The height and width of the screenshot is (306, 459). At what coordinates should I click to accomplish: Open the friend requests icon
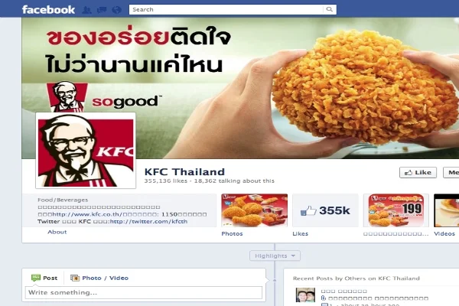pyautogui.click(x=86, y=10)
